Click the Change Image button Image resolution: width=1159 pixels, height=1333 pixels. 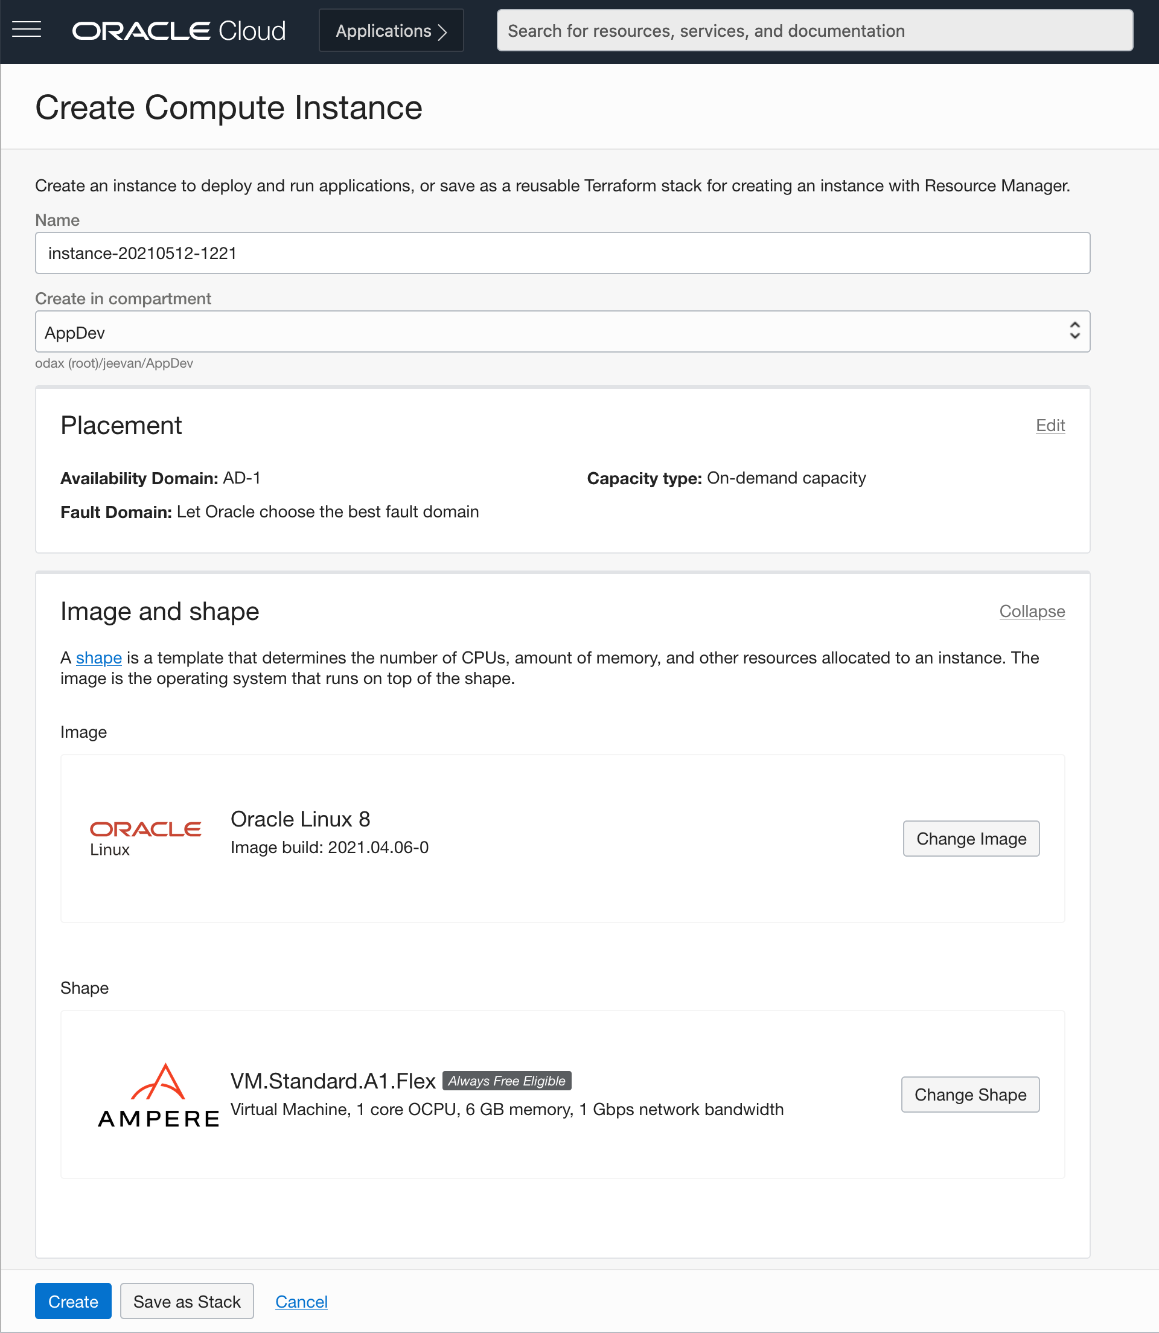point(972,839)
